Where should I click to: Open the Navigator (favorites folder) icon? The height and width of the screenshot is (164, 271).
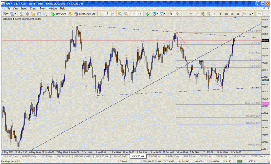point(33,14)
